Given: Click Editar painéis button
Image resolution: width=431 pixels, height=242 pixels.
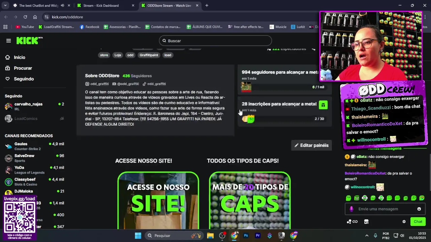Looking at the screenshot, I should [x=311, y=145].
